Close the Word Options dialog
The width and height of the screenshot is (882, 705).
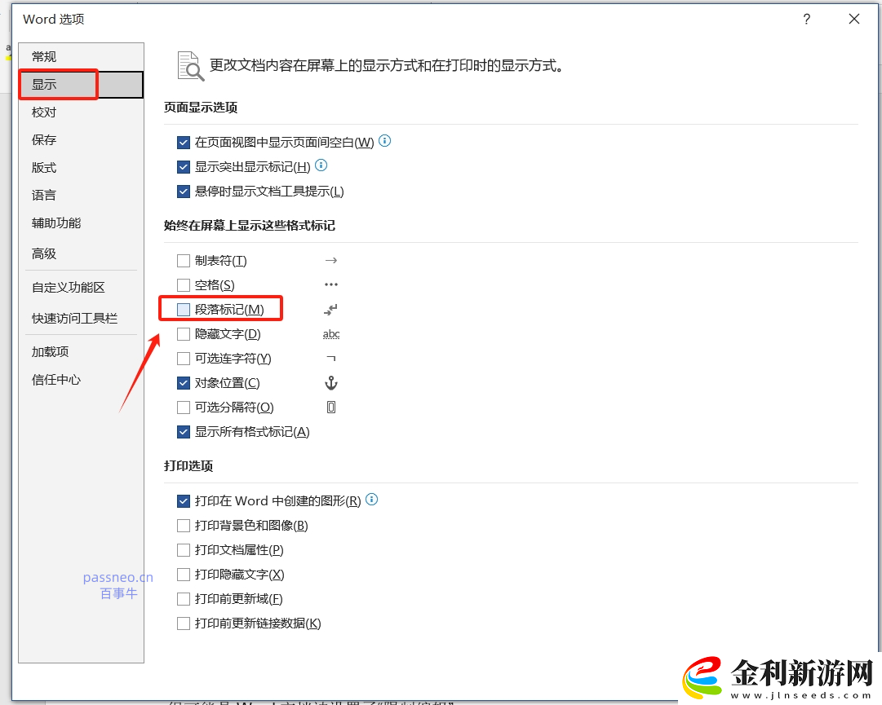tap(854, 19)
